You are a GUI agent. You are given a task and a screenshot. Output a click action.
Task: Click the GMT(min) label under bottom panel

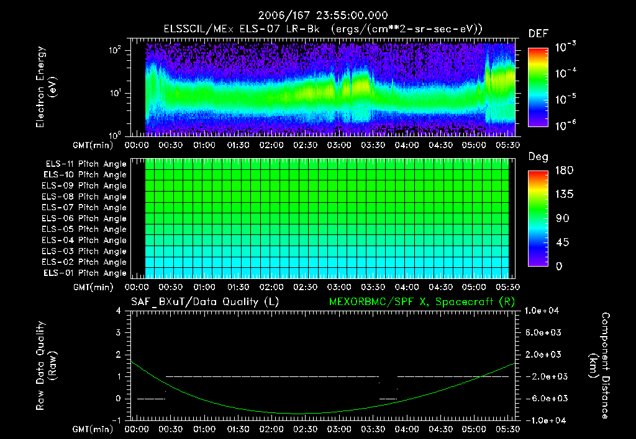[x=93, y=429]
